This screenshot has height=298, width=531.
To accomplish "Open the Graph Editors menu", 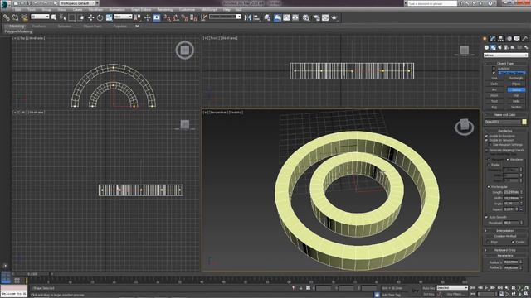I will pos(141,9).
